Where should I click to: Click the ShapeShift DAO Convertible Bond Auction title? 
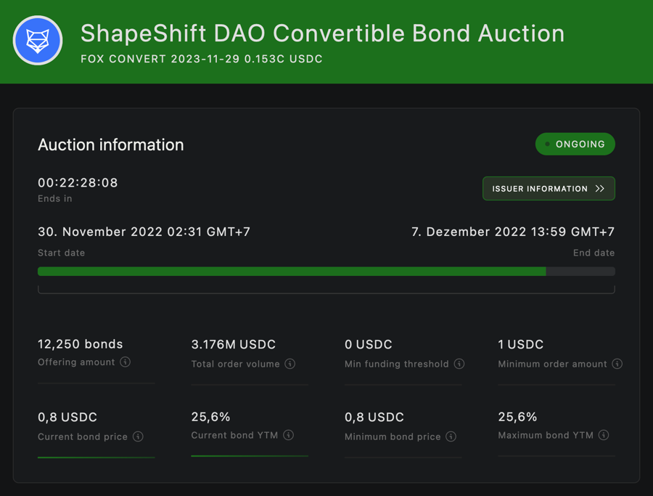pos(322,33)
